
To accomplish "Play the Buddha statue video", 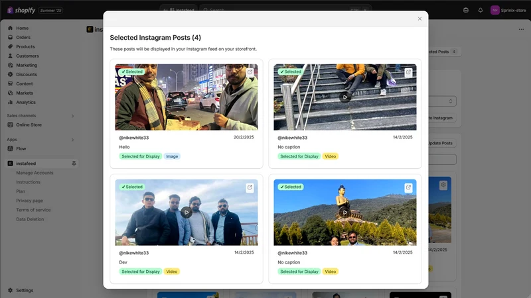I will [344, 212].
